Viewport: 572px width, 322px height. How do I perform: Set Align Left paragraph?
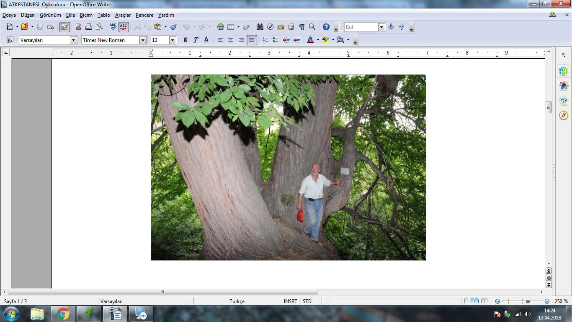point(220,40)
